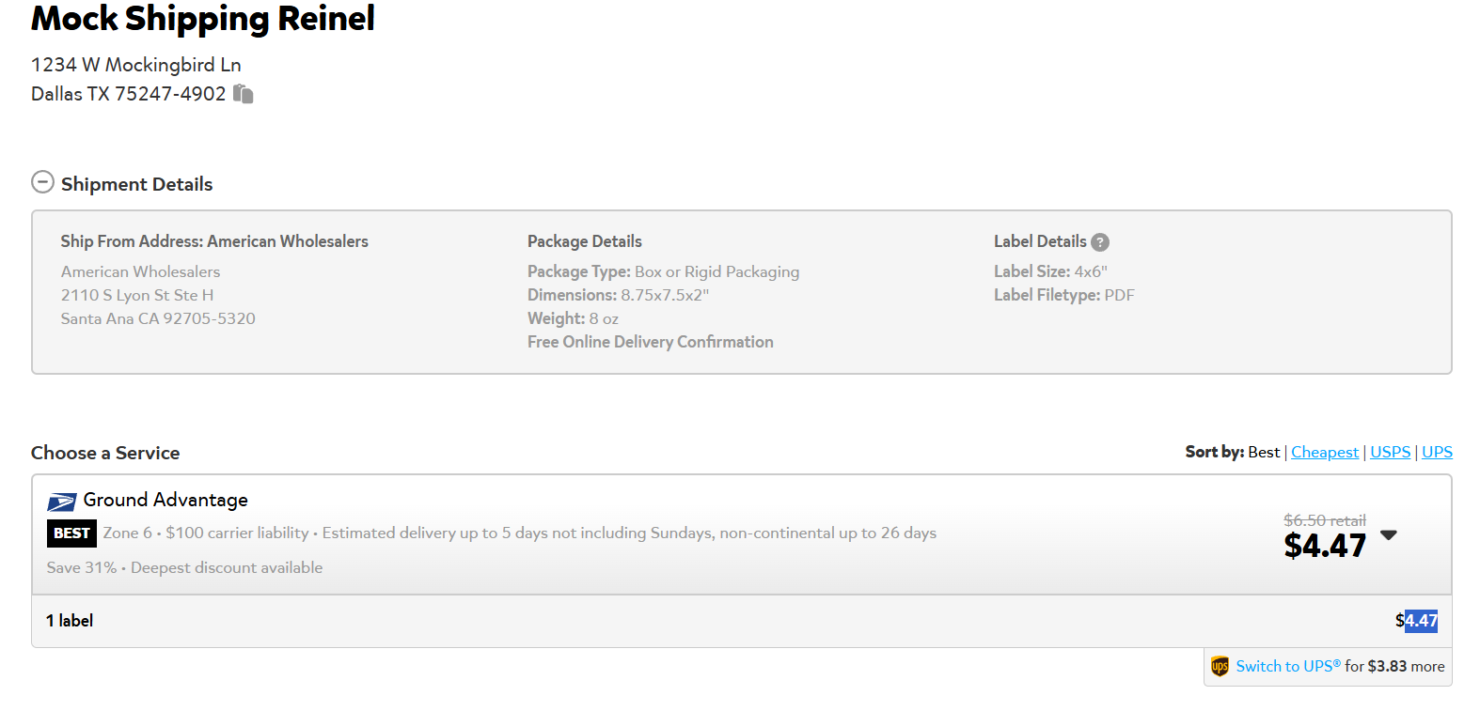The height and width of the screenshot is (711, 1480).
Task: Select the Ground Advantage service title
Action: [x=165, y=500]
